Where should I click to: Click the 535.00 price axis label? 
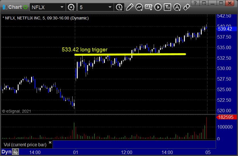coord(224,47)
